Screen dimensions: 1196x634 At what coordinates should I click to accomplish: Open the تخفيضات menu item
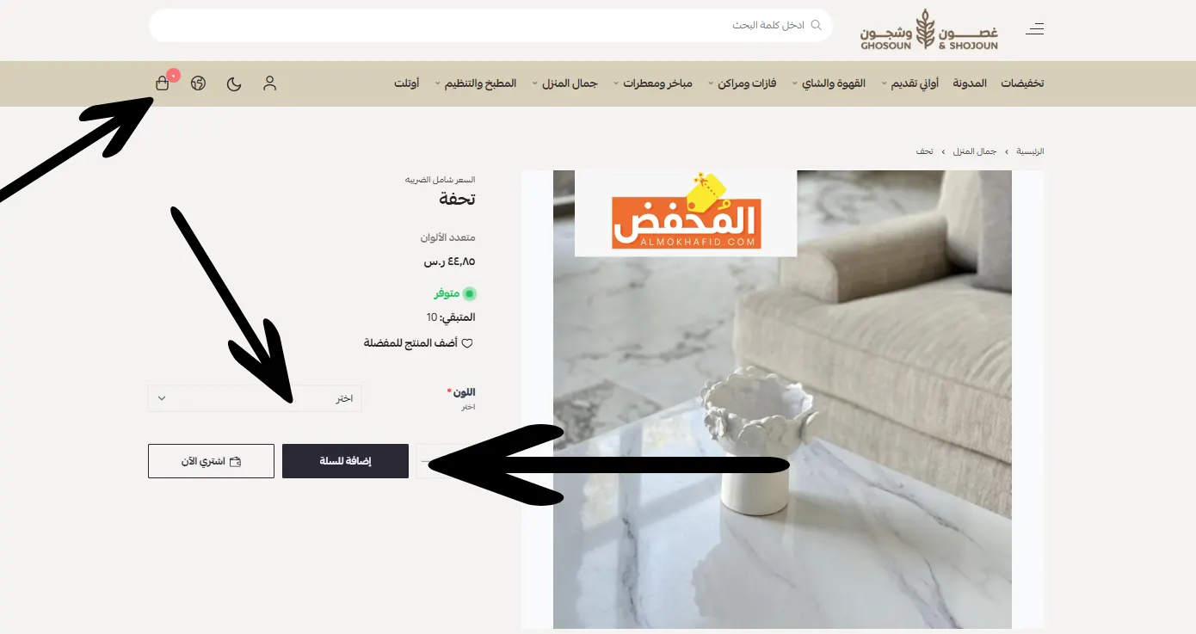(1022, 83)
